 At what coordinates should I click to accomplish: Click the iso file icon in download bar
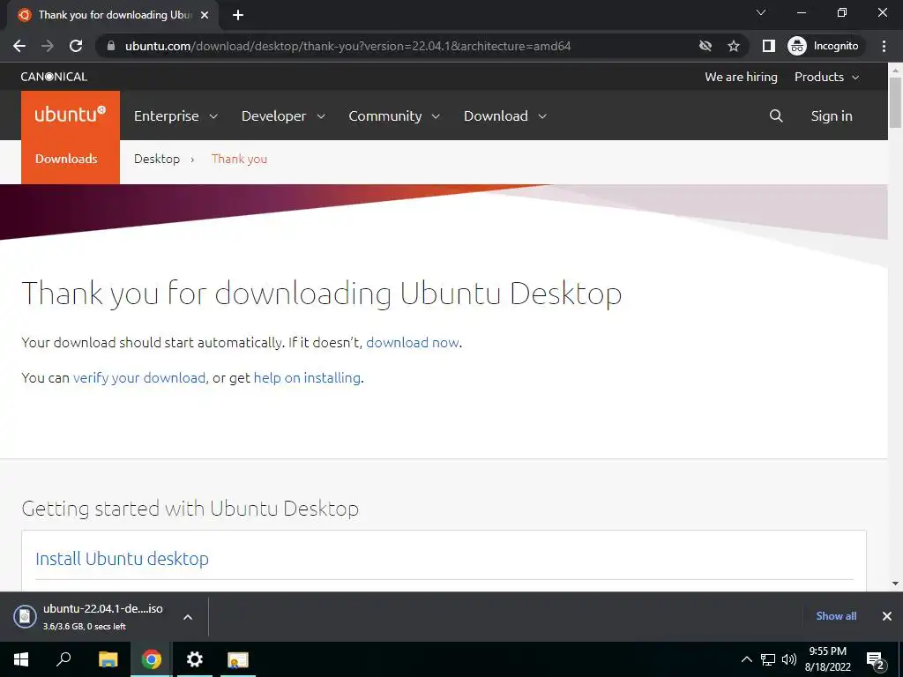[25, 616]
